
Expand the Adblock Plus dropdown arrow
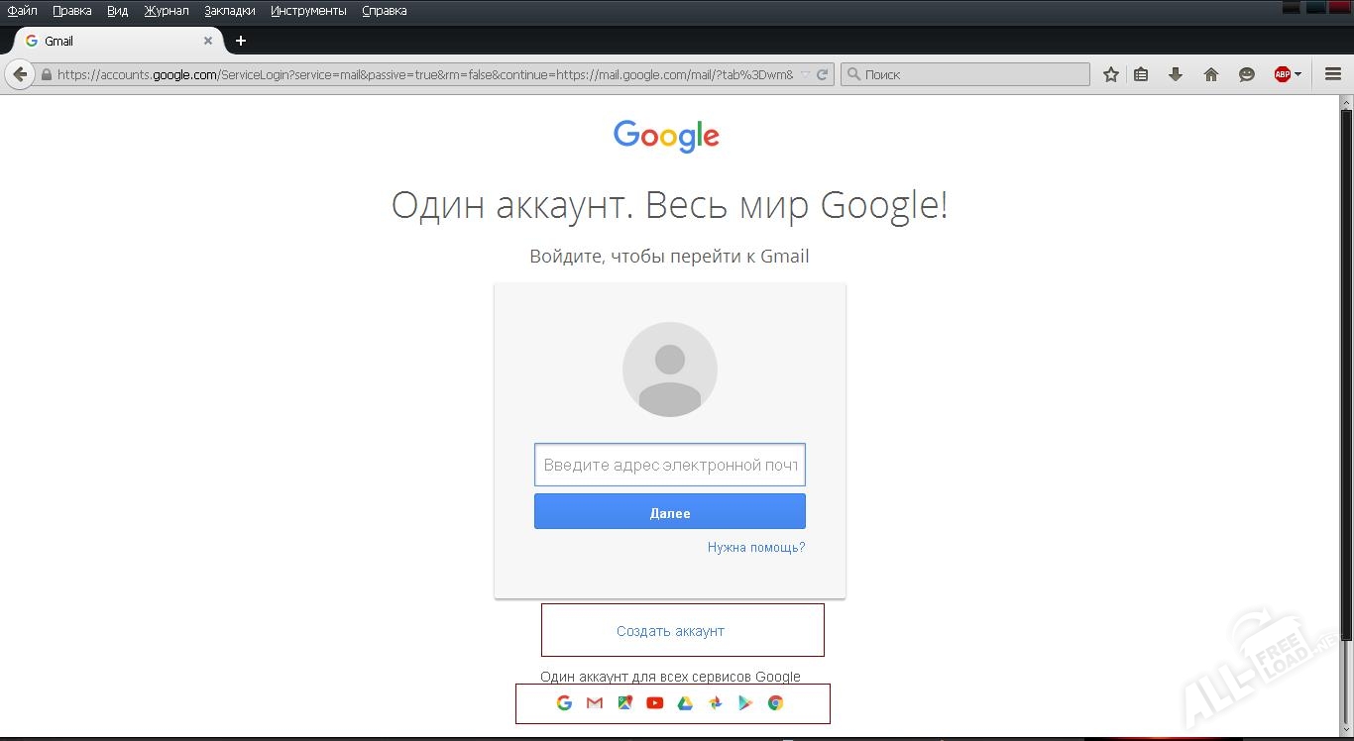(1298, 73)
